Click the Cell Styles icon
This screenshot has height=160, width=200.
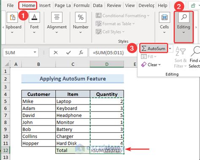(99, 32)
